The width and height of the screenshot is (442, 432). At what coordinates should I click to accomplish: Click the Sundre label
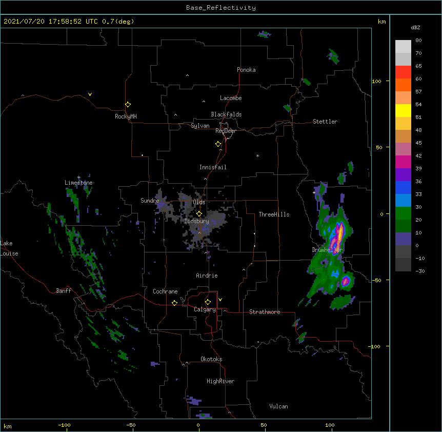pos(150,201)
